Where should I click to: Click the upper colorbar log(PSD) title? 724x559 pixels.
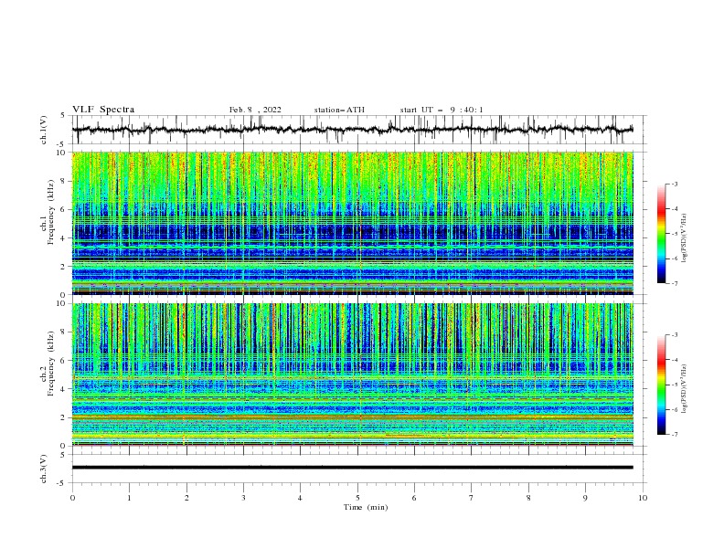[685, 238]
